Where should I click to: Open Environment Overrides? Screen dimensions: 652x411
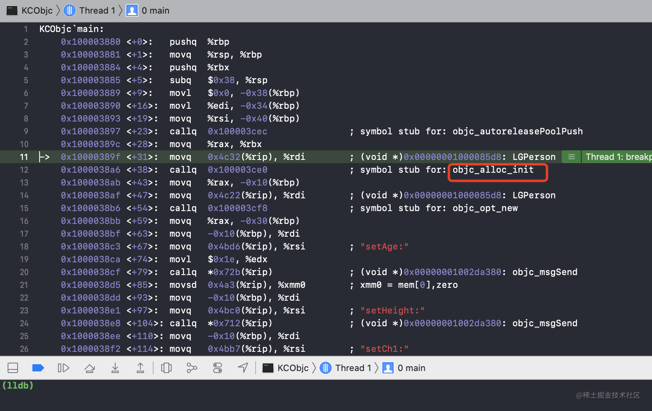coord(218,368)
